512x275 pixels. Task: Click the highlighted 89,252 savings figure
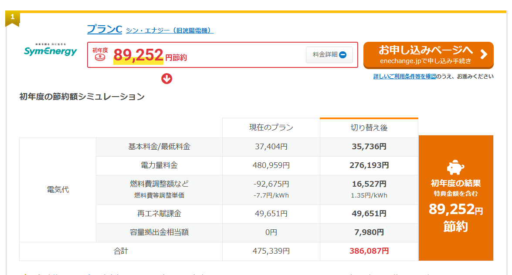(138, 55)
